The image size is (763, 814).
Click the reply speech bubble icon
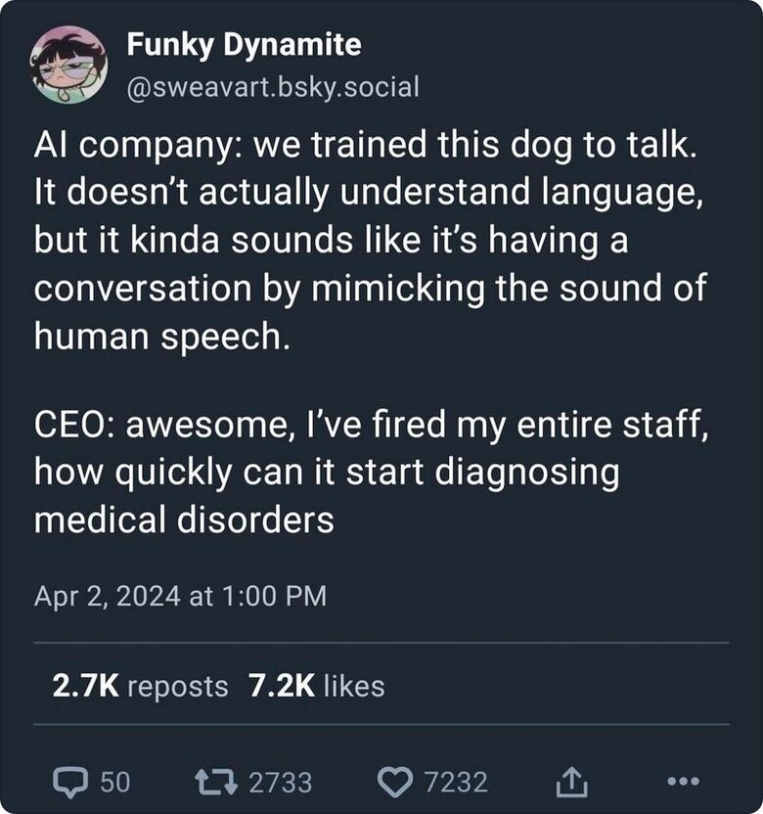72,781
